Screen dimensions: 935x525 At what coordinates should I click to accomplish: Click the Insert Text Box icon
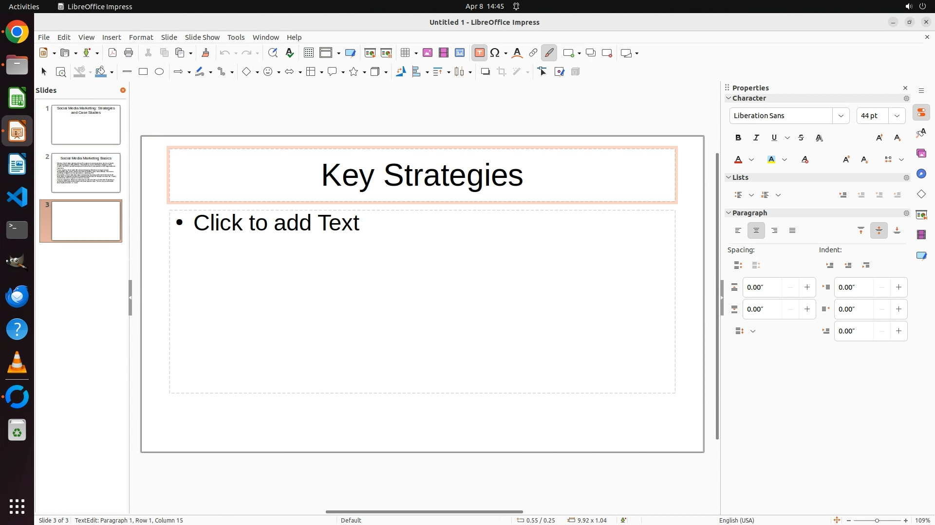(x=479, y=53)
